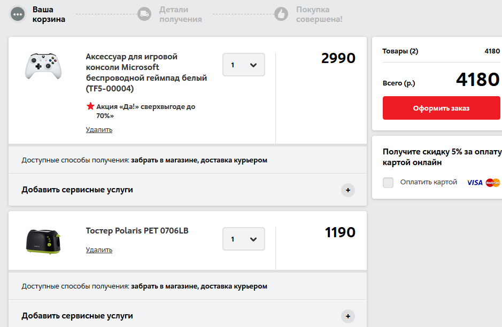Open the white gamepad product thumbnail

click(x=43, y=66)
